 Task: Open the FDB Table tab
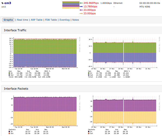51,20
